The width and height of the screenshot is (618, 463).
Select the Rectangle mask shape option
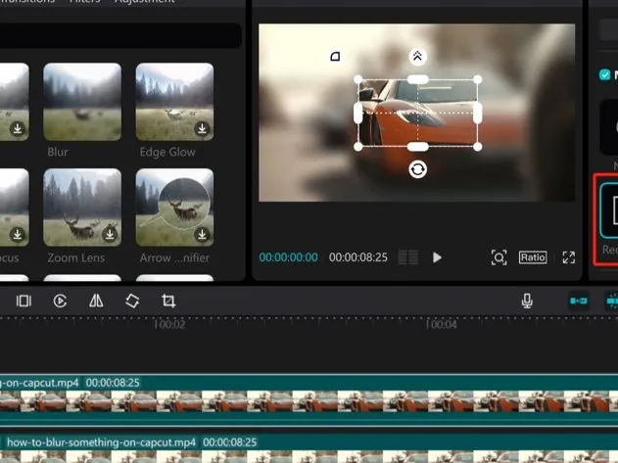click(x=609, y=210)
